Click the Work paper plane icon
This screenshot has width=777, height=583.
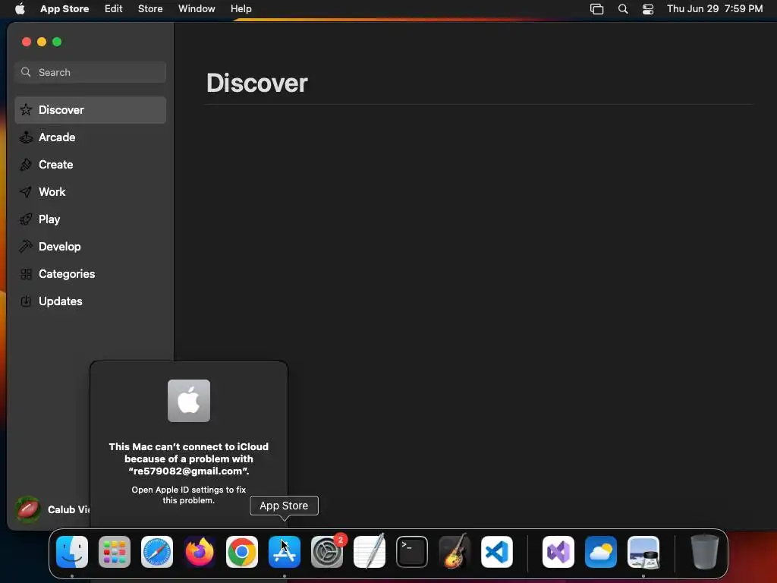pyautogui.click(x=26, y=192)
